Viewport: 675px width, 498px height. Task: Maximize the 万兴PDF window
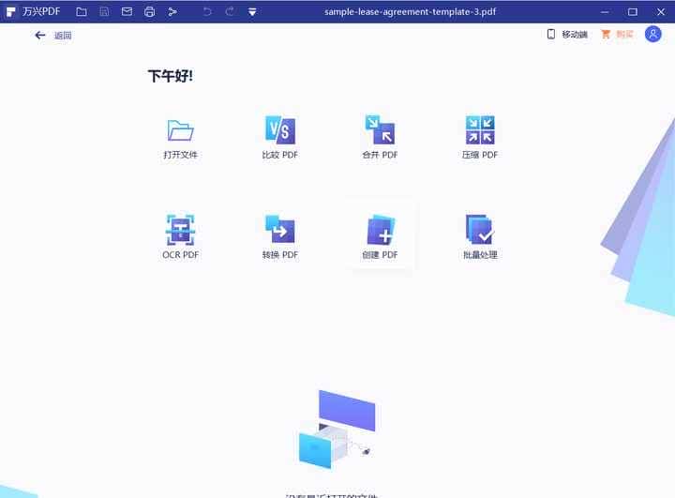click(x=633, y=11)
